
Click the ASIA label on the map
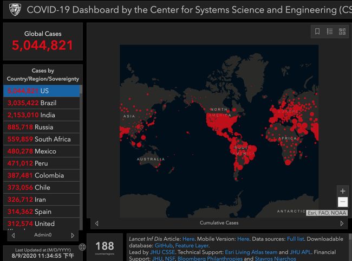(129, 116)
